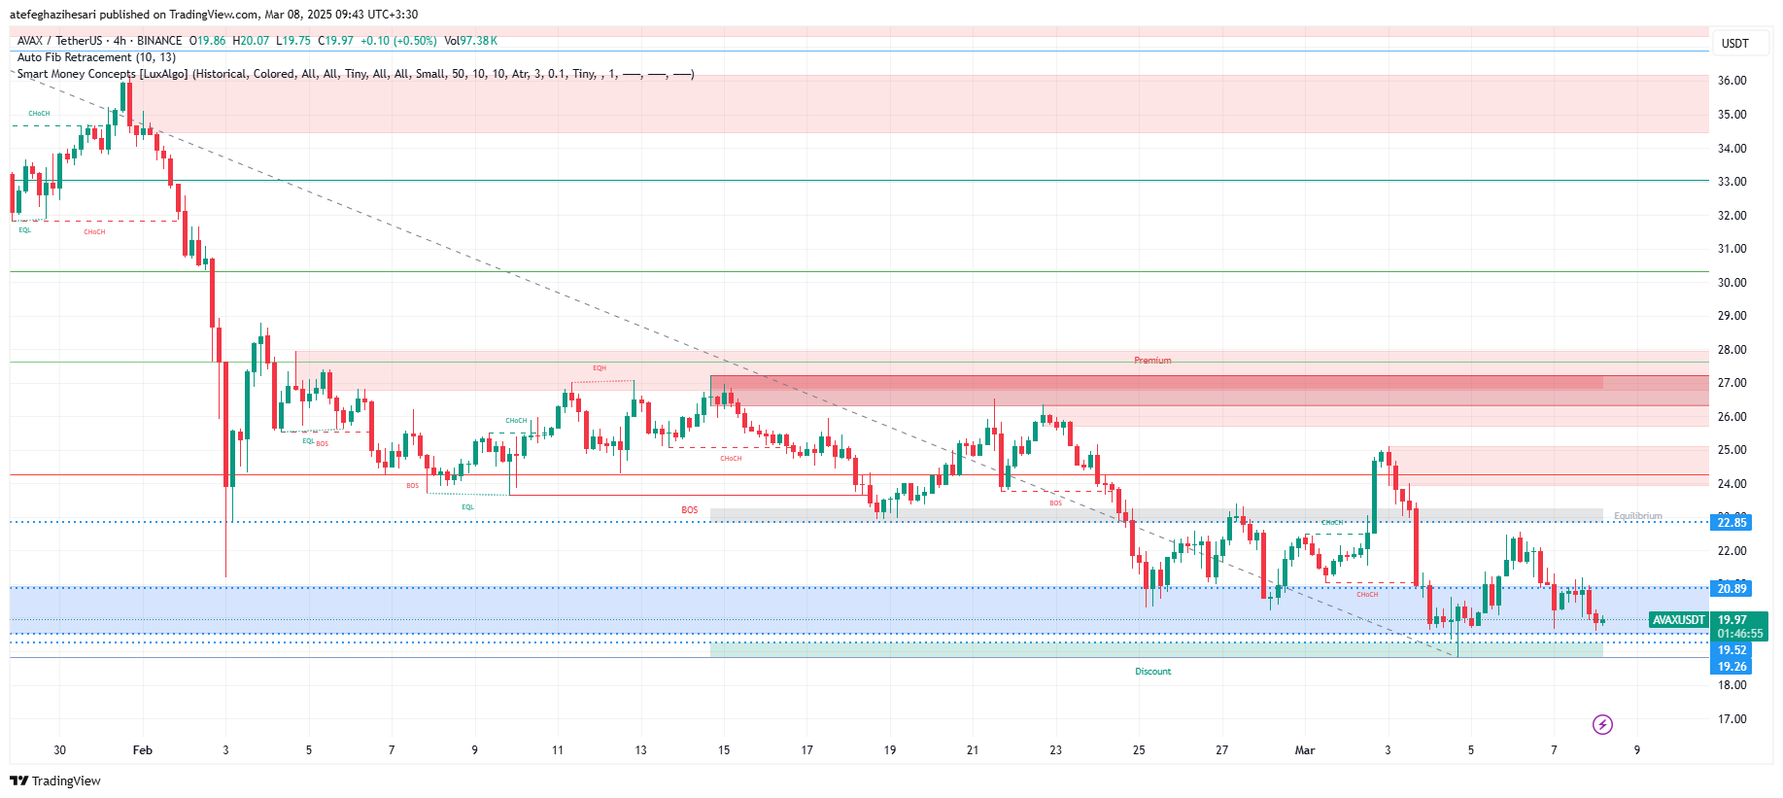Click the 18.00 price axis label
This screenshot has width=1783, height=798.
pyautogui.click(x=1732, y=685)
